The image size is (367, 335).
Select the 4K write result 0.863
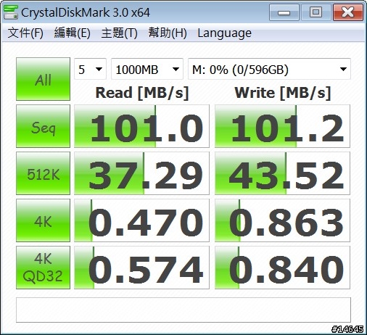pos(282,220)
